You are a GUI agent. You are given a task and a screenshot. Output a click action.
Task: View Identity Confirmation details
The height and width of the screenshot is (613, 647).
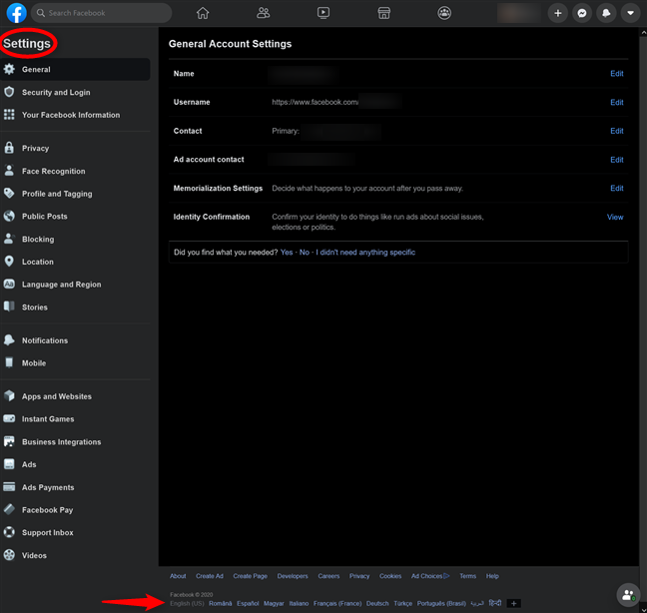point(615,217)
